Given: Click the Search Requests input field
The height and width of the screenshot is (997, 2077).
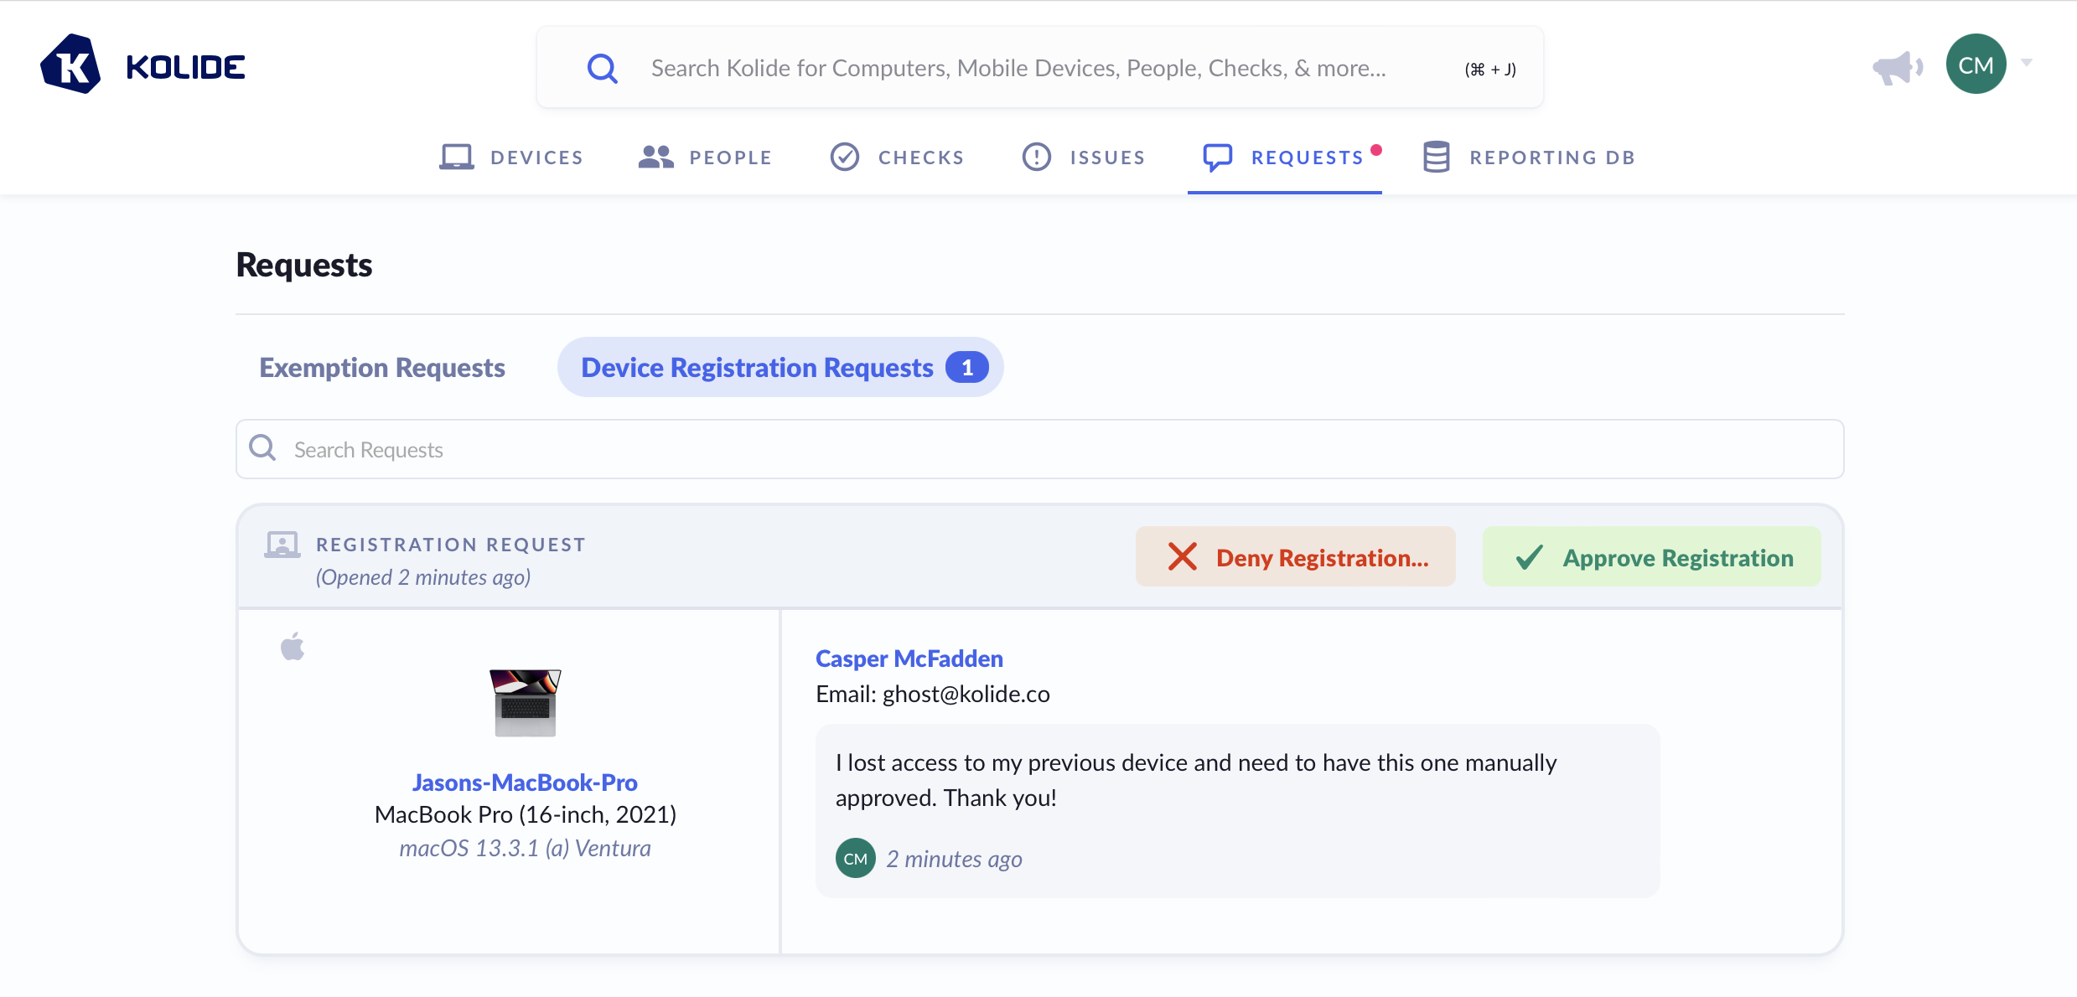Looking at the screenshot, I should 1039,449.
